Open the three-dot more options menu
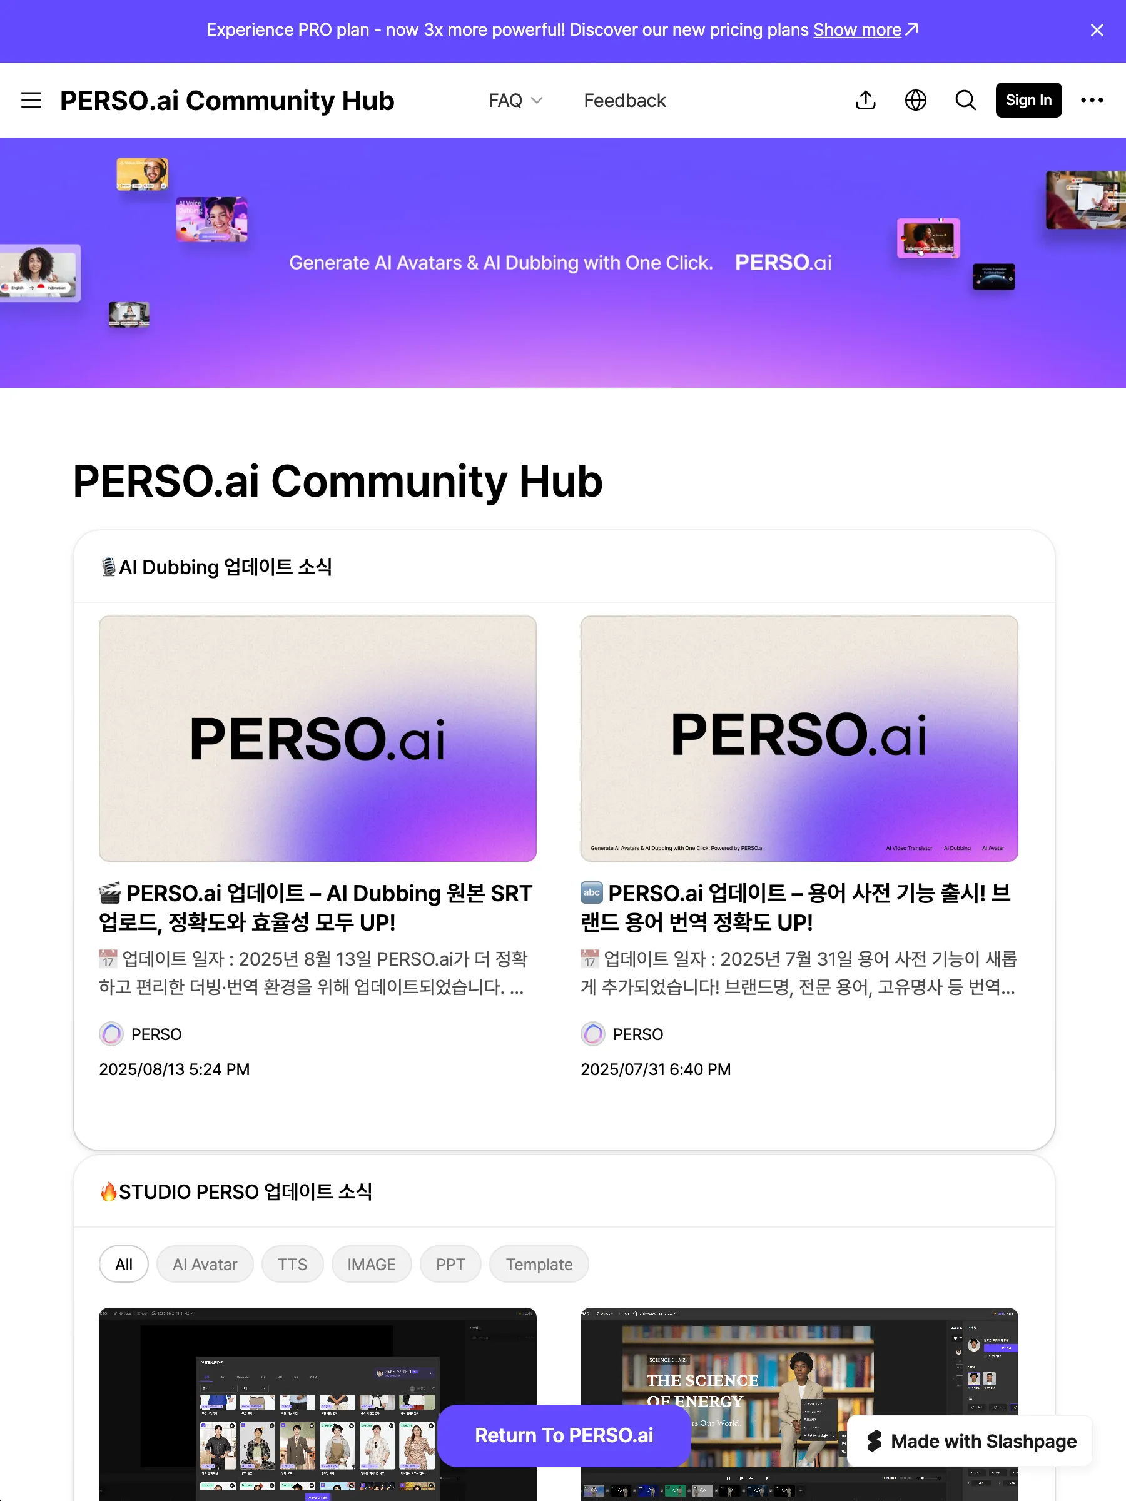 pos(1092,101)
